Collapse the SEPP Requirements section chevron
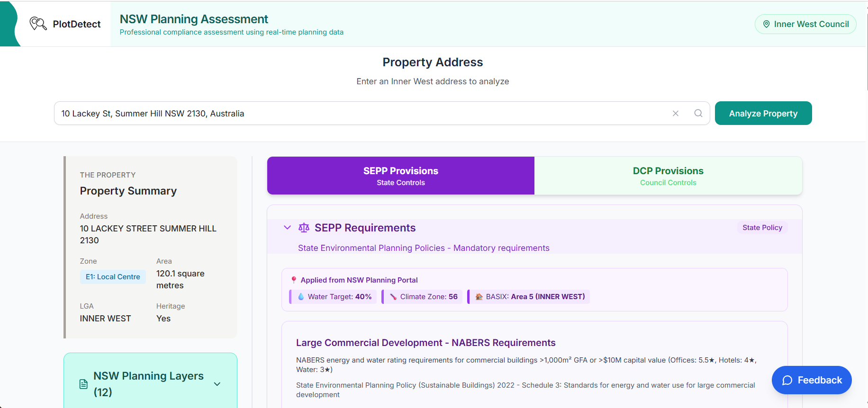Viewport: 868px width, 408px height. click(x=287, y=228)
